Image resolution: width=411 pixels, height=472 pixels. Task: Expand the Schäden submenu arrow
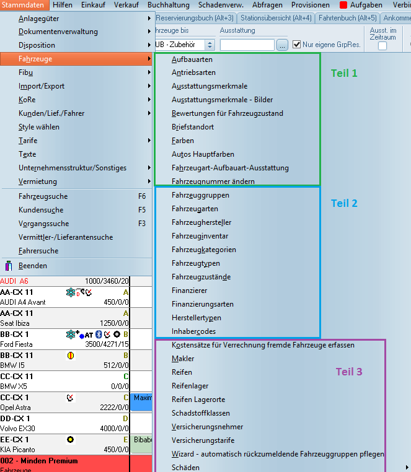407,468
